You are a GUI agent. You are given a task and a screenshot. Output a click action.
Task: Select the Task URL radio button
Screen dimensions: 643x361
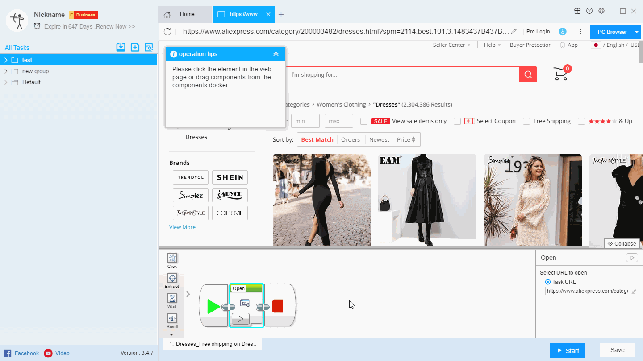tap(548, 282)
